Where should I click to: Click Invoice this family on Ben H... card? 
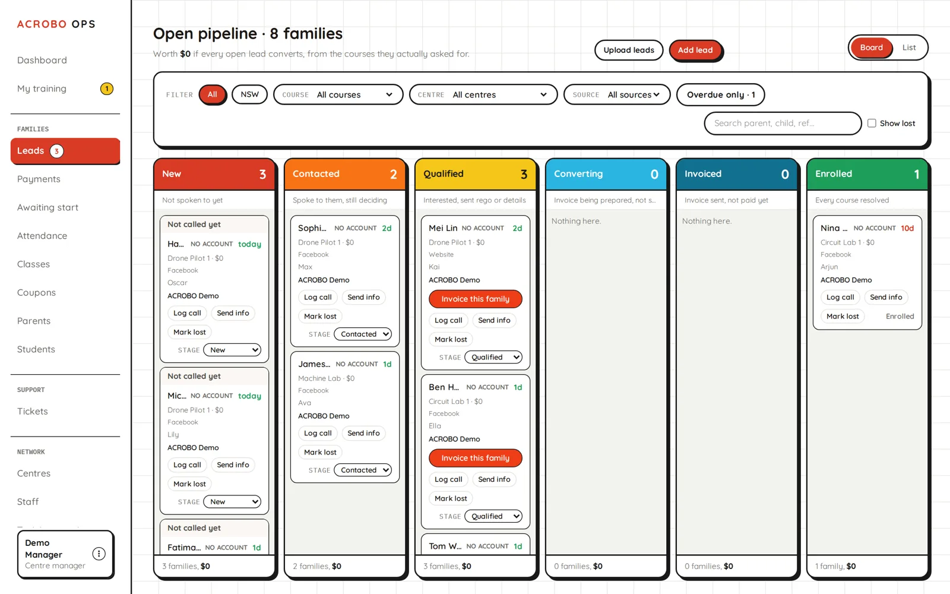click(x=476, y=458)
